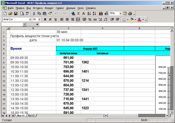
Task: Align cell text left
Action: click(62, 19)
